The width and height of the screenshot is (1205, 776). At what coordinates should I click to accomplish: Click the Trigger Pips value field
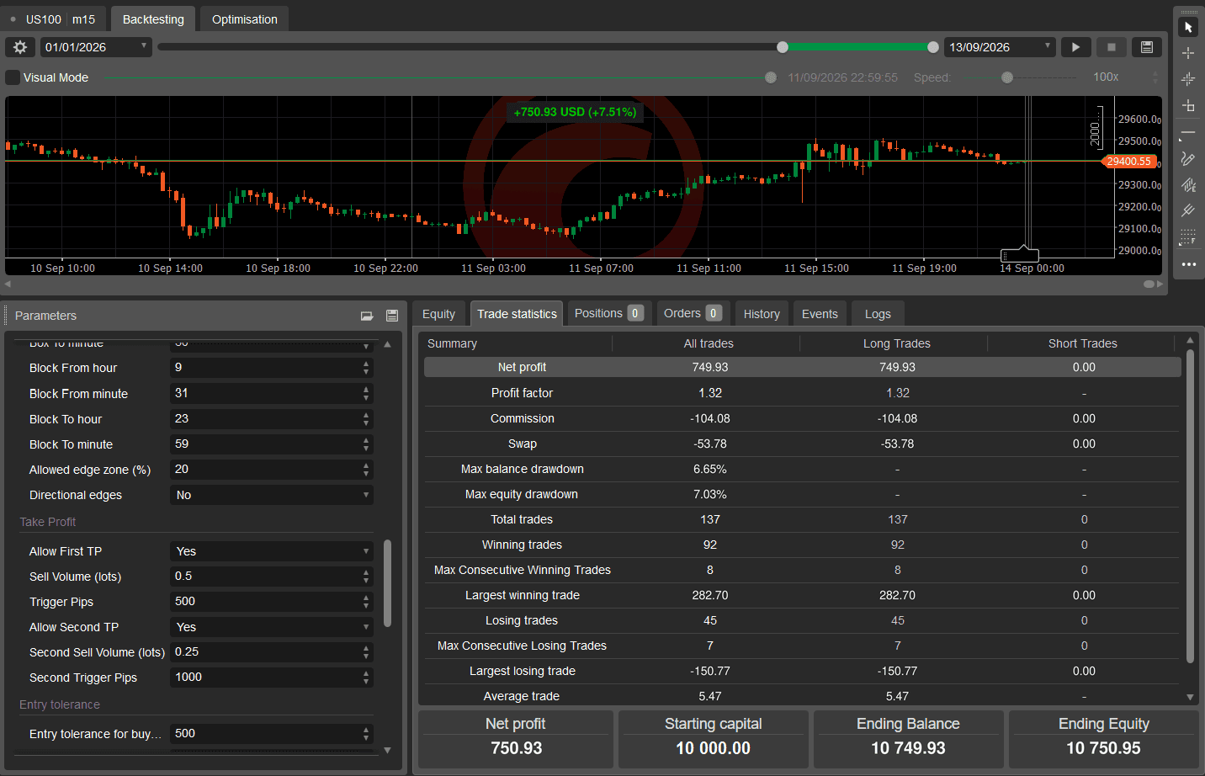[272, 602]
